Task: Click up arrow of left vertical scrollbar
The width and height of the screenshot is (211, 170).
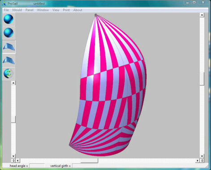Action: 13,83
